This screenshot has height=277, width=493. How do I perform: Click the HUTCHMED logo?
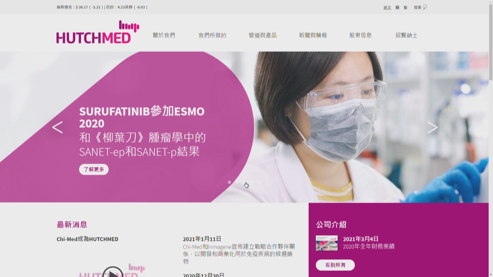click(x=98, y=32)
